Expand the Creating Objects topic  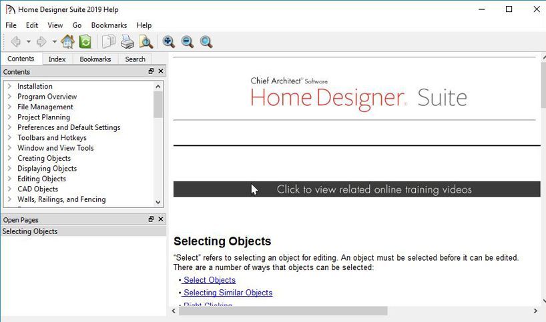[x=9, y=158]
